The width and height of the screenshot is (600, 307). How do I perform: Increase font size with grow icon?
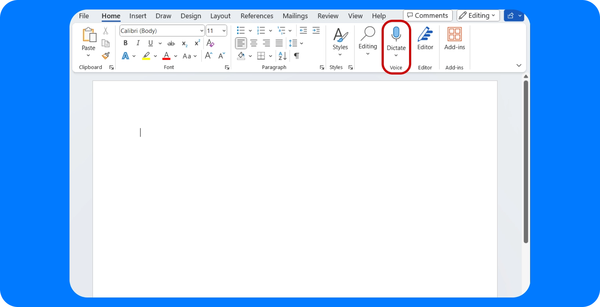(209, 56)
